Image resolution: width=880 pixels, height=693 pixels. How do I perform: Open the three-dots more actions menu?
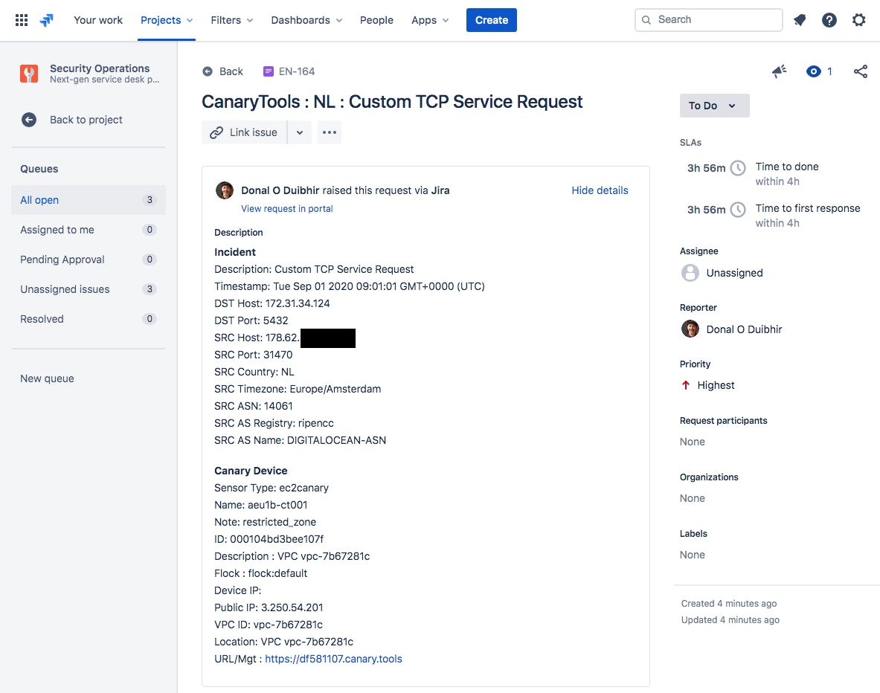pyautogui.click(x=330, y=132)
